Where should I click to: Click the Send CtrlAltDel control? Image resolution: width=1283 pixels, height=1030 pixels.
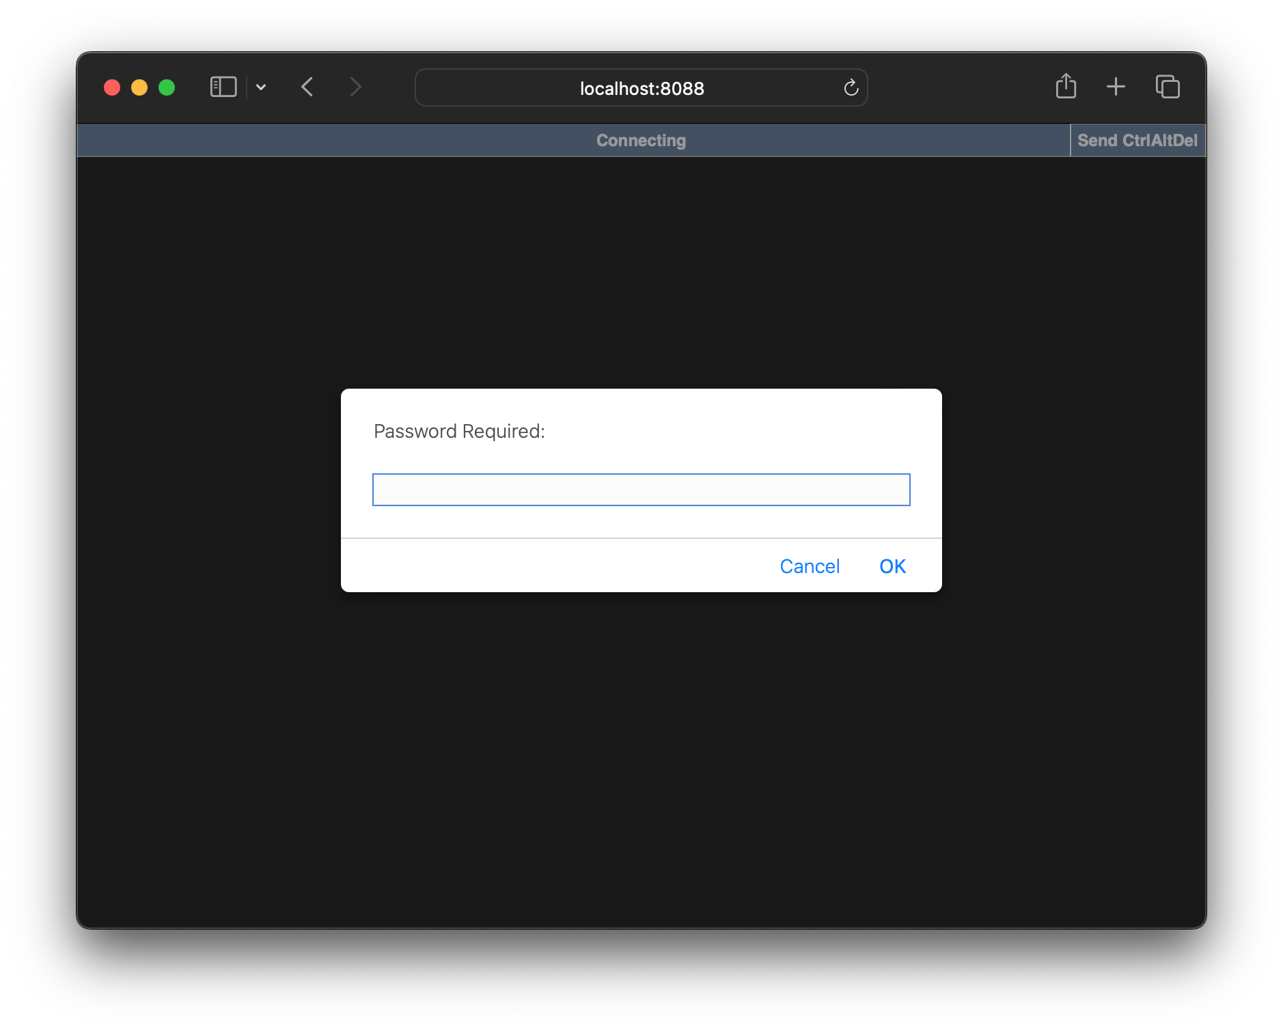pyautogui.click(x=1137, y=140)
